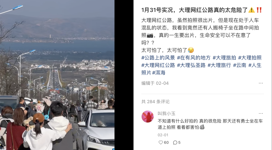Viewport: 272px width, 150px height.
Task: Open replies on 叫我小玉's comment
Action: pyautogui.click(x=177, y=142)
